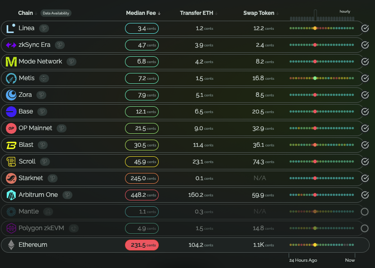This screenshot has height=268, width=375.
Task: Uncheck the zkSync Era row checkmark
Action: 365,45
